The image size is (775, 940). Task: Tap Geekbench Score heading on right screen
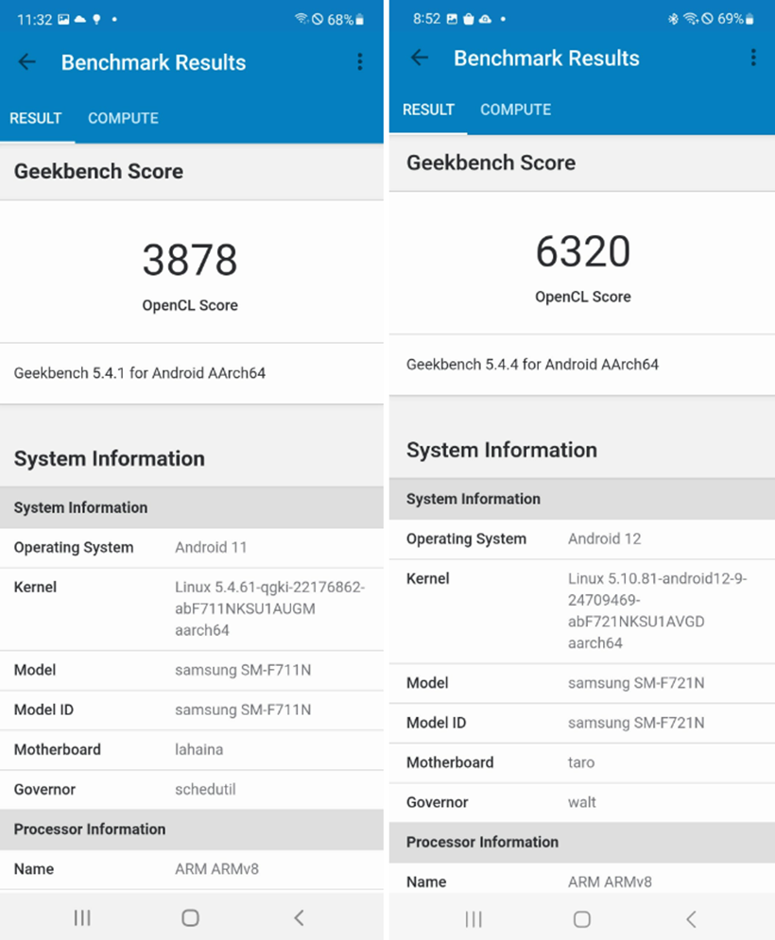491,163
